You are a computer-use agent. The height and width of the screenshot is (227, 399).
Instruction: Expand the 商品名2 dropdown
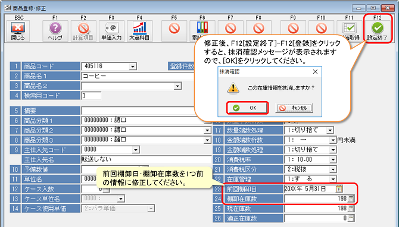pyautogui.click(x=177, y=86)
